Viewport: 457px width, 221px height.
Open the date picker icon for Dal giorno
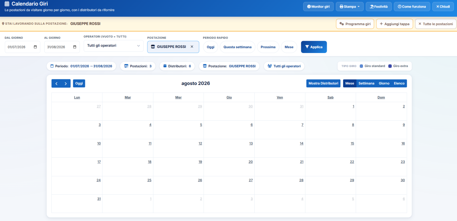click(x=35, y=47)
